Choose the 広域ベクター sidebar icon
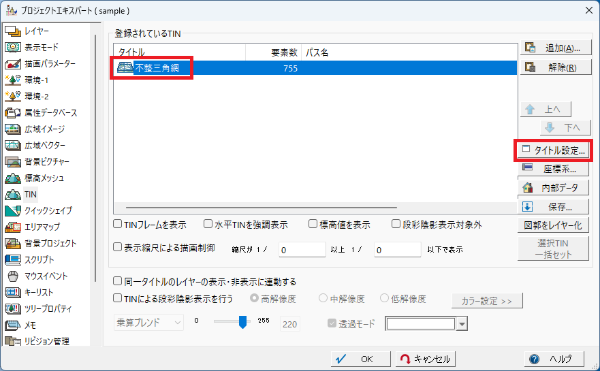600x371 pixels. (13, 146)
